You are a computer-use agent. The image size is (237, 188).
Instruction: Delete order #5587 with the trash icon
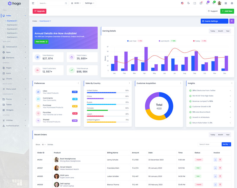(220, 168)
